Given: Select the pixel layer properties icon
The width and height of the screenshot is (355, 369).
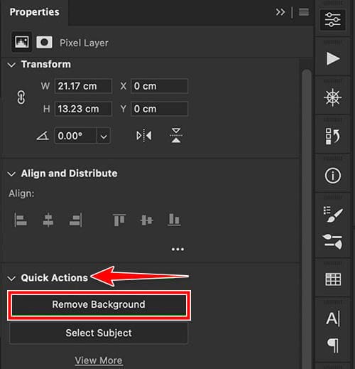Looking at the screenshot, I should click(x=22, y=42).
